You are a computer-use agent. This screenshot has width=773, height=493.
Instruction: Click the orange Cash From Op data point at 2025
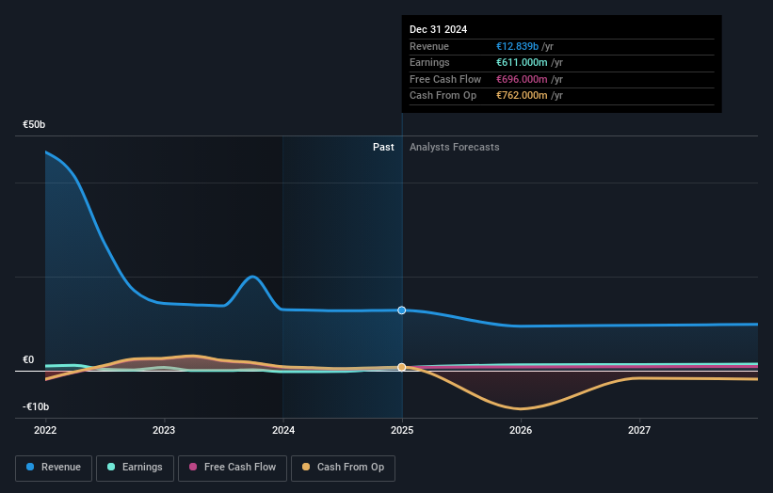[402, 368]
